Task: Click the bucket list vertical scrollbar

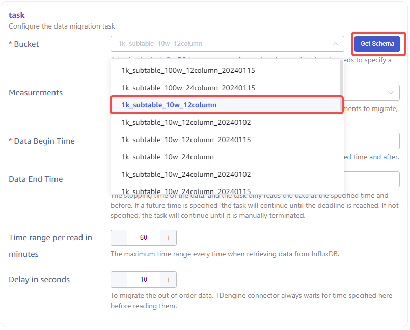Action: coord(340,81)
